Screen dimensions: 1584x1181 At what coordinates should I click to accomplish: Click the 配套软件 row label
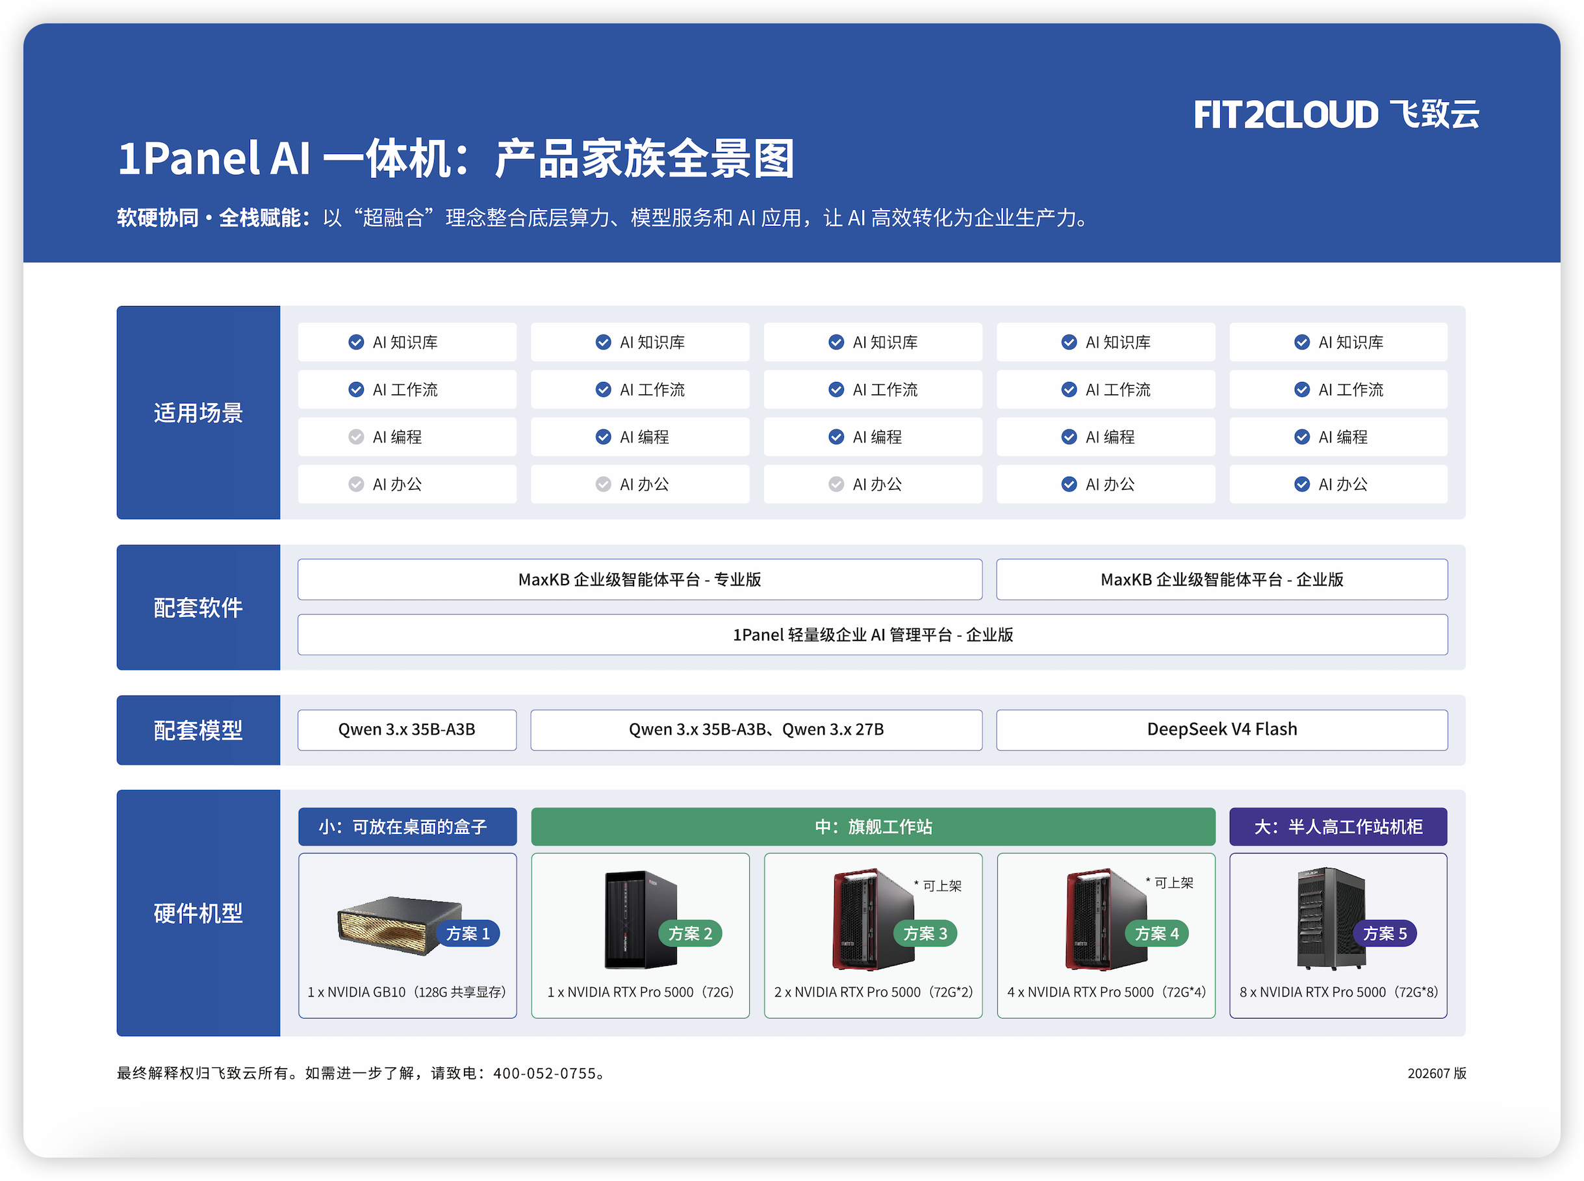click(199, 607)
